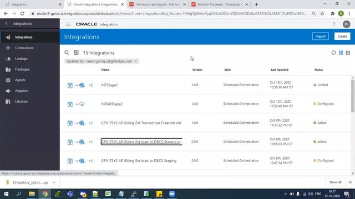
Task: Click the Import button
Action: [x=321, y=36]
